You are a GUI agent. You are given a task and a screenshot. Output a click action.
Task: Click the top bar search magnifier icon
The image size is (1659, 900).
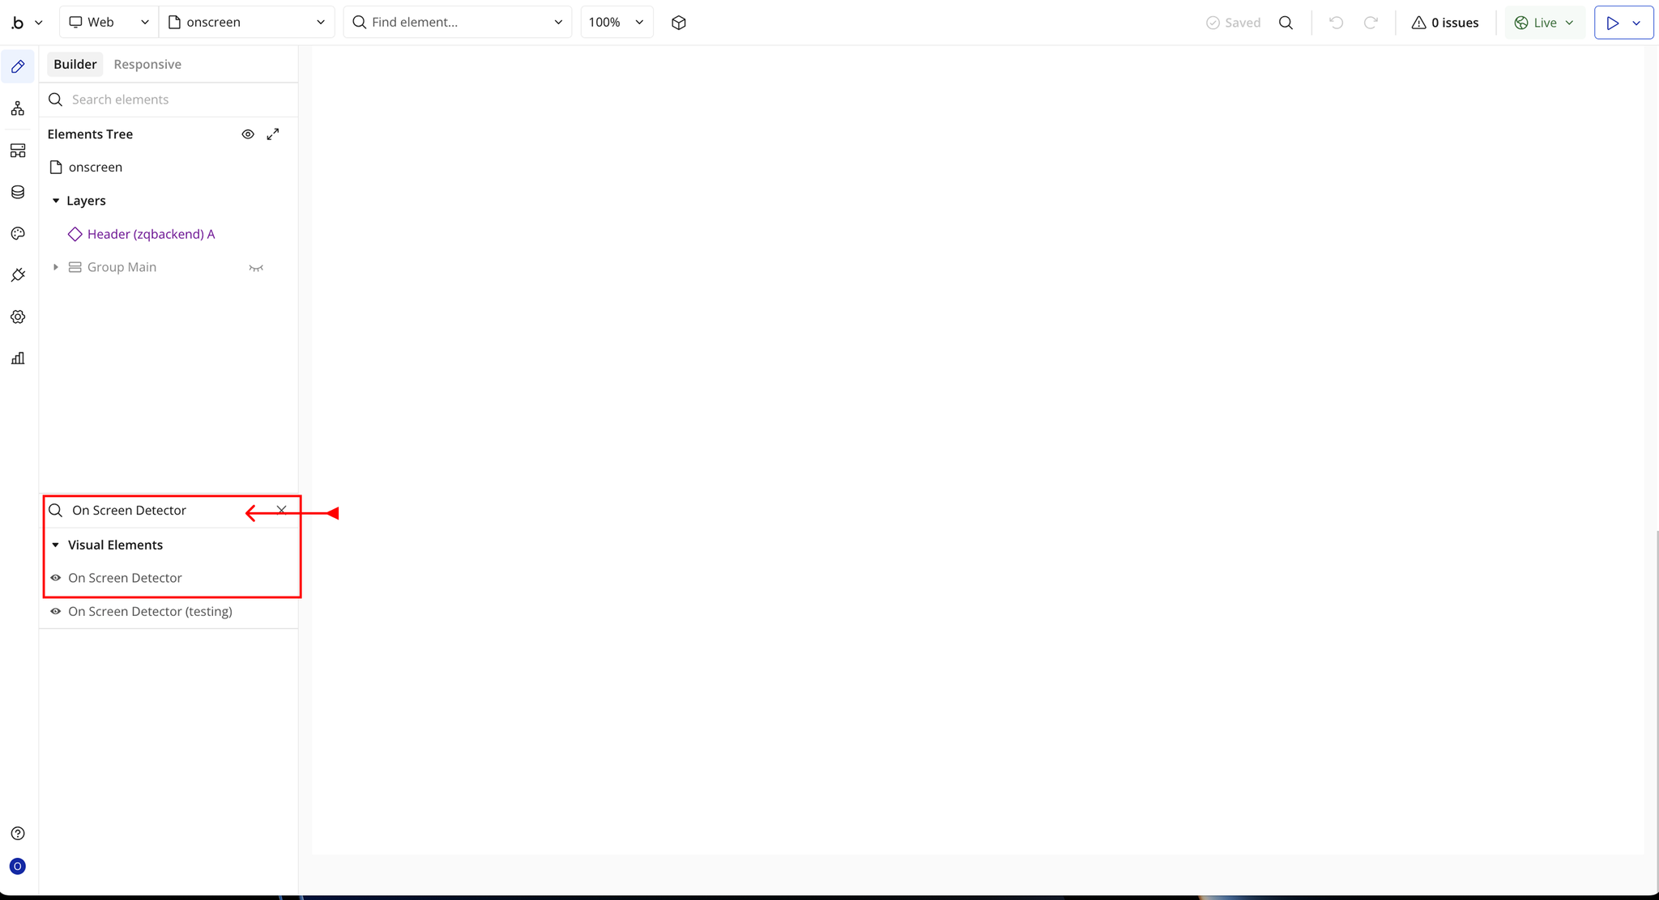[x=1286, y=23]
